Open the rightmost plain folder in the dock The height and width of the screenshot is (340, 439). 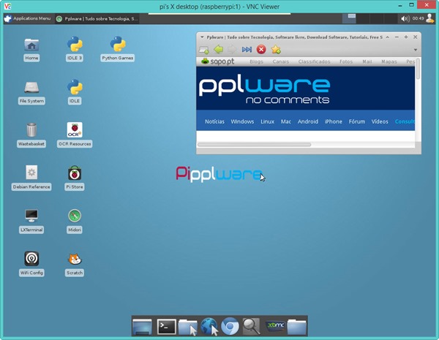pyautogui.click(x=297, y=327)
